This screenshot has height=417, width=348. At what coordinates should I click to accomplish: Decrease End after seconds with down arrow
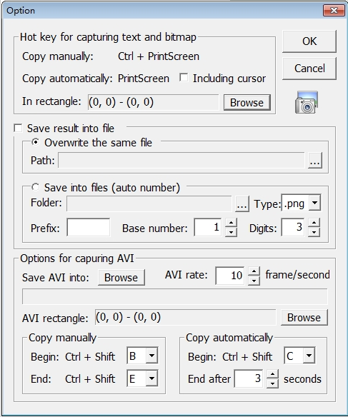(272, 383)
